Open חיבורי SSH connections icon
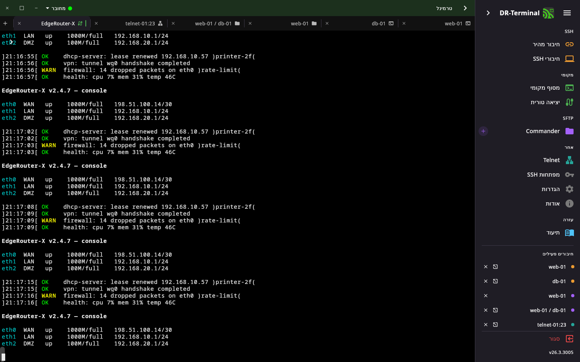 point(570,59)
